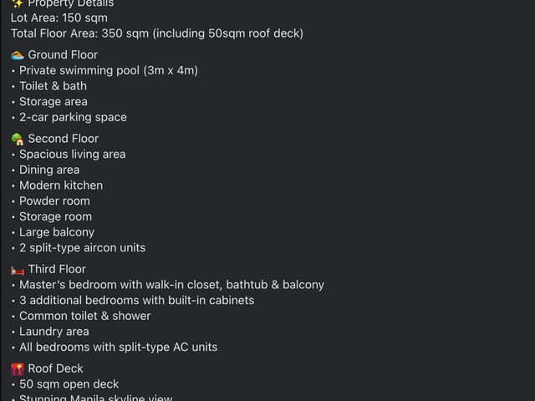The width and height of the screenshot is (535, 401).
Task: Click the swimming pool emoji beside Ground Floor
Action: (17, 55)
